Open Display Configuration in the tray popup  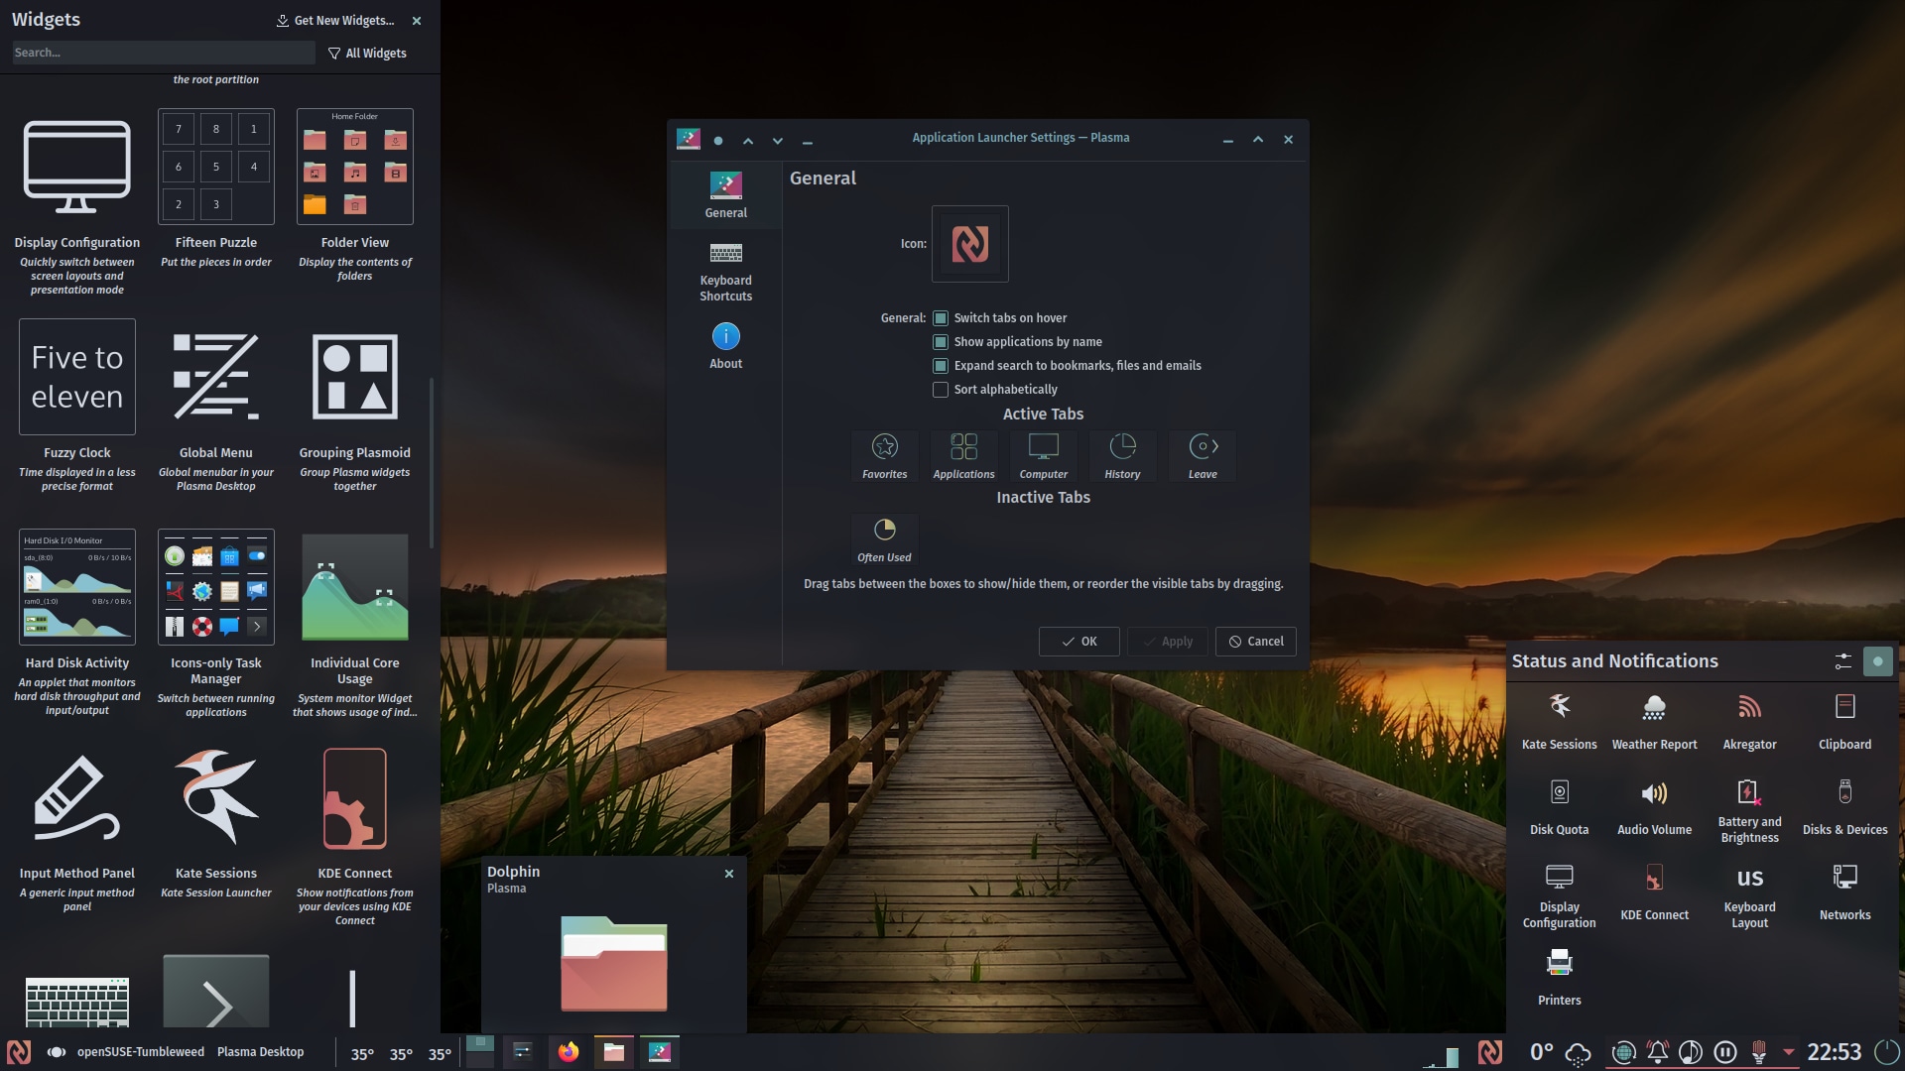click(1559, 895)
